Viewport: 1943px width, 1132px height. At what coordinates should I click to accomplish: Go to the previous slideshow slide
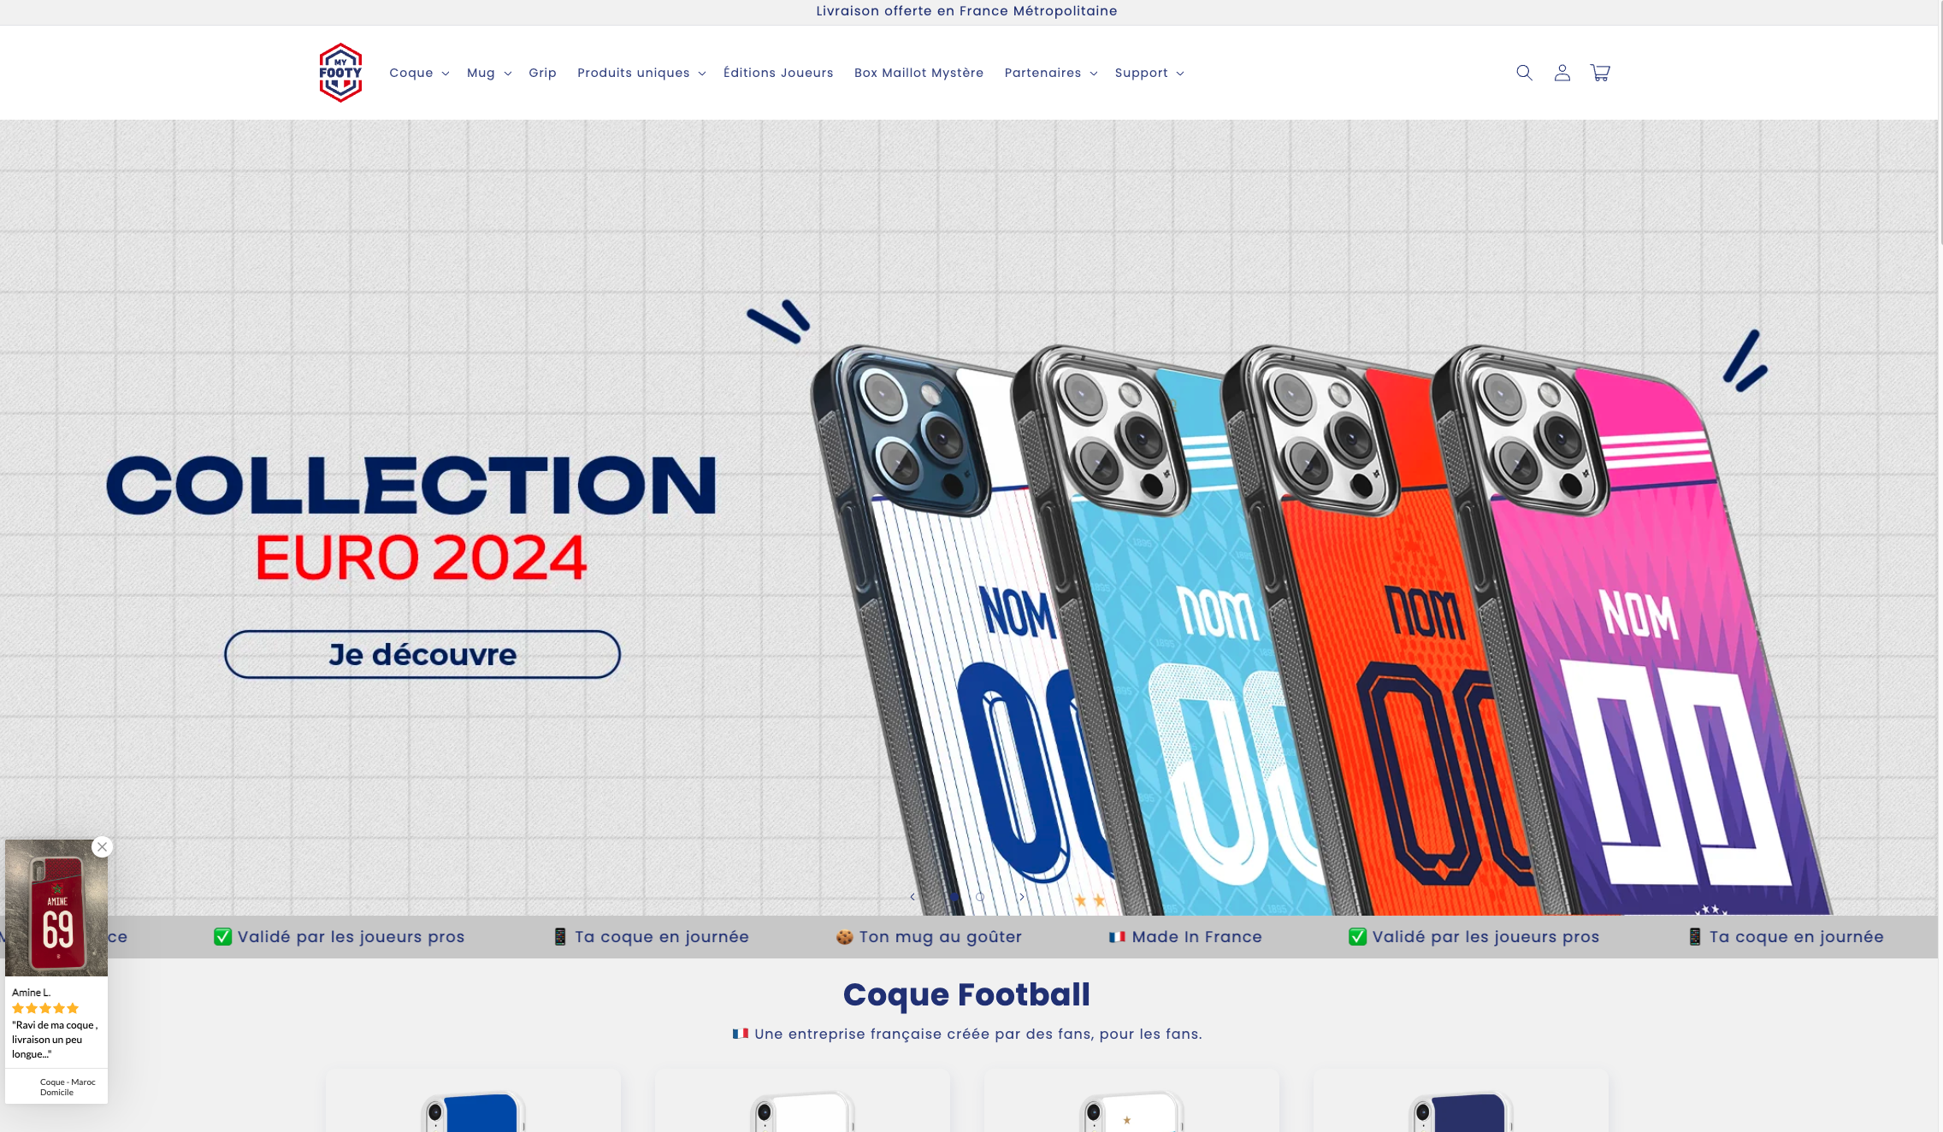pos(912,897)
